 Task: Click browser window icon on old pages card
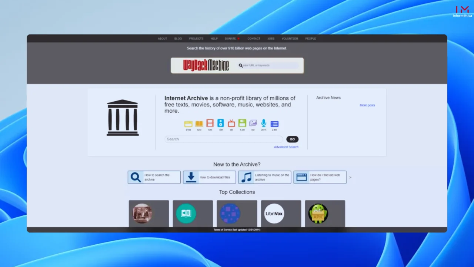(x=302, y=177)
